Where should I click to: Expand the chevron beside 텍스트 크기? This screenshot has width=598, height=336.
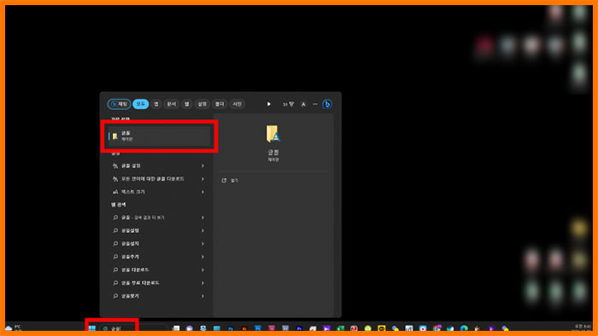coord(202,192)
